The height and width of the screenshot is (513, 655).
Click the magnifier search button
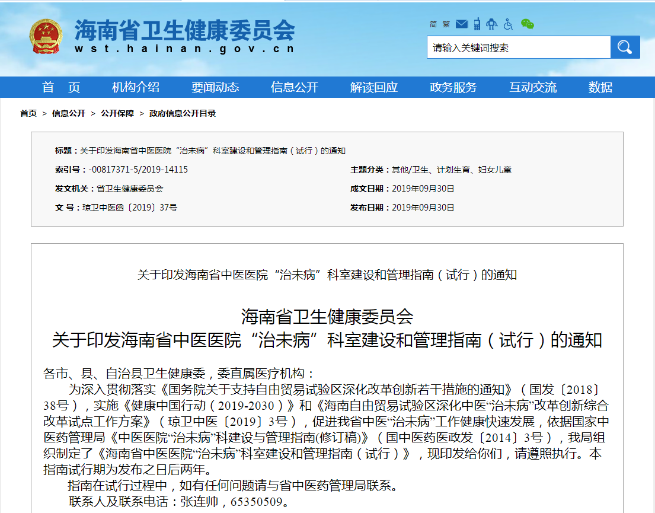[625, 47]
